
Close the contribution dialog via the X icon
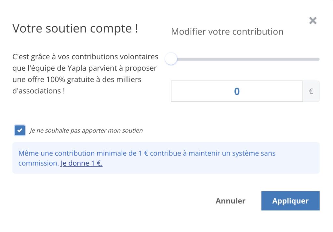tap(313, 20)
